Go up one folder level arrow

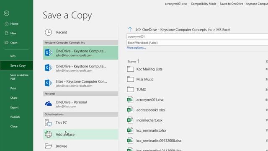pyautogui.click(x=130, y=29)
